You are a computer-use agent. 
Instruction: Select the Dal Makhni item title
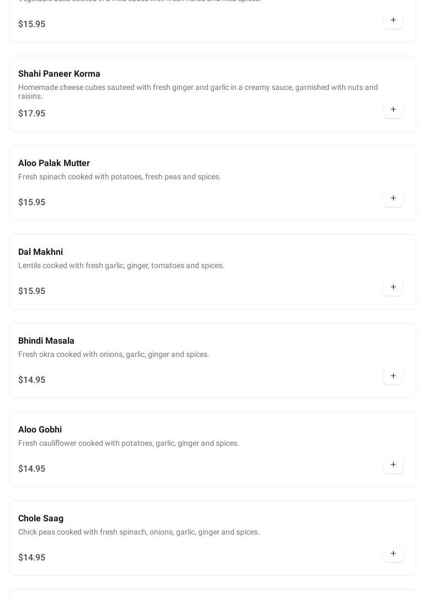click(40, 252)
